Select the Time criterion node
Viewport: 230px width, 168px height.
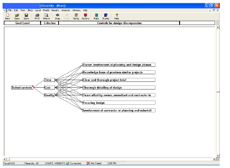[x=49, y=80]
